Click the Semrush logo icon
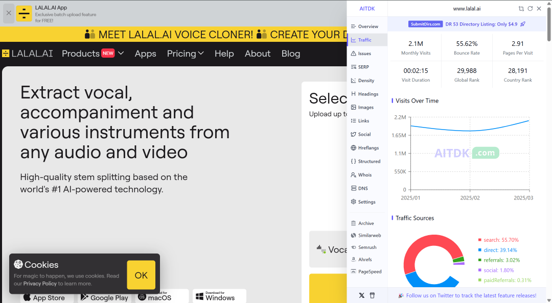 pyautogui.click(x=354, y=247)
